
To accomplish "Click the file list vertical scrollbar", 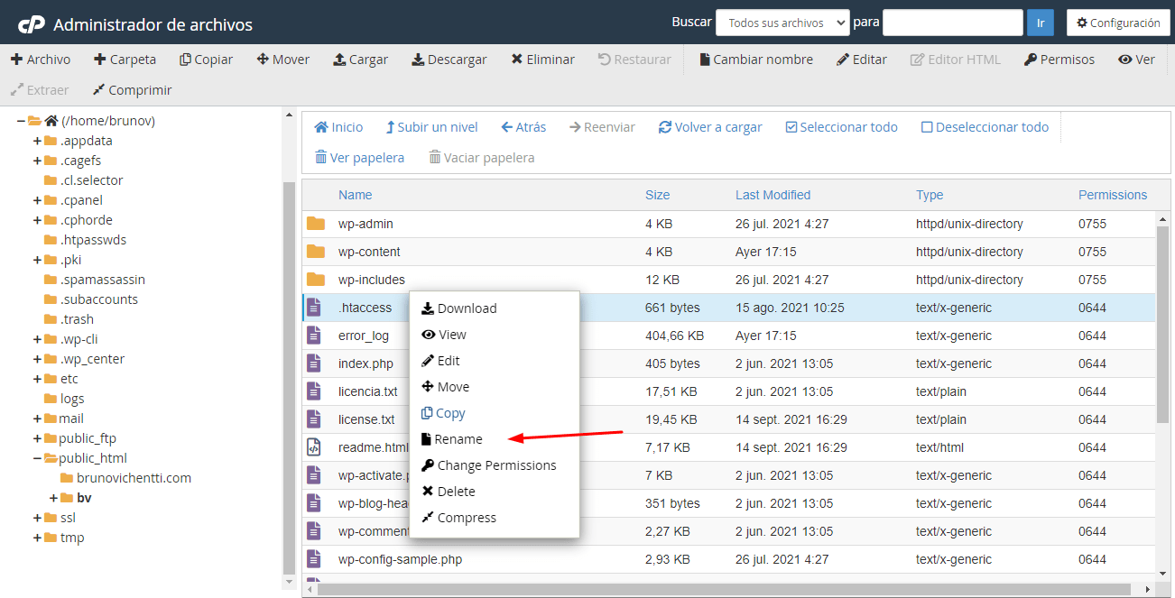I will 1163,325.
